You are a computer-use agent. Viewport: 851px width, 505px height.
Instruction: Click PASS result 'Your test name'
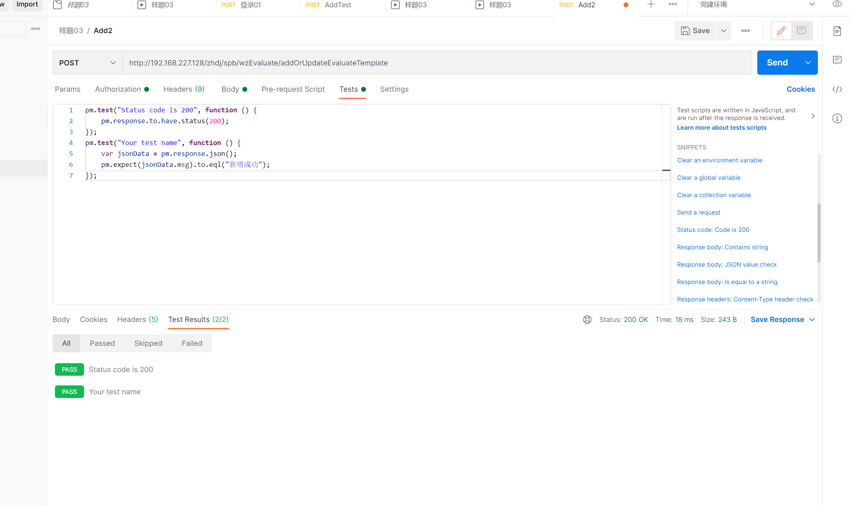coord(98,392)
